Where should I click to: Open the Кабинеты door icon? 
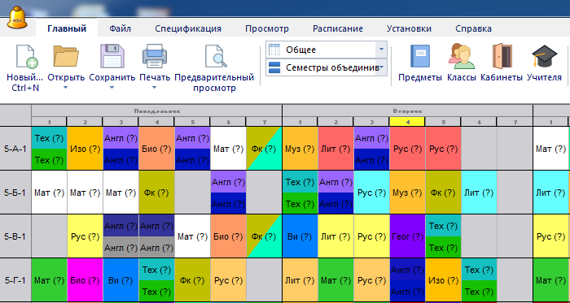502,56
